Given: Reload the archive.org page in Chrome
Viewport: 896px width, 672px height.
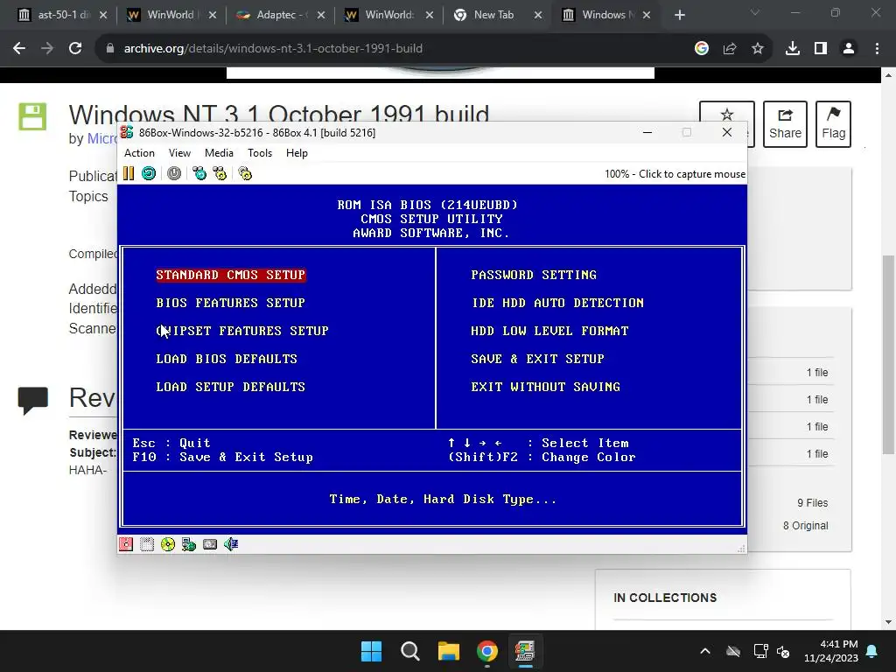Looking at the screenshot, I should (x=75, y=49).
